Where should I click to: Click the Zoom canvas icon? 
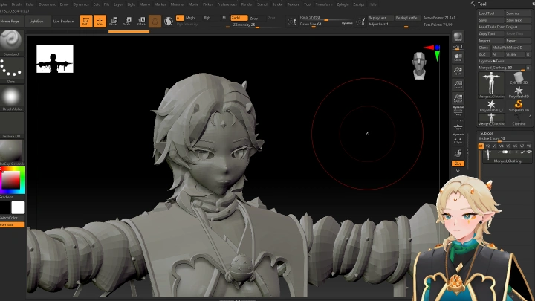click(x=458, y=71)
